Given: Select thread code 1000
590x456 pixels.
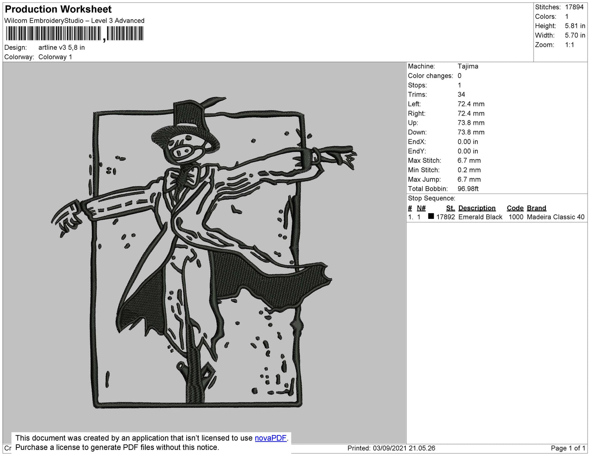Looking at the screenshot, I should 516,217.
